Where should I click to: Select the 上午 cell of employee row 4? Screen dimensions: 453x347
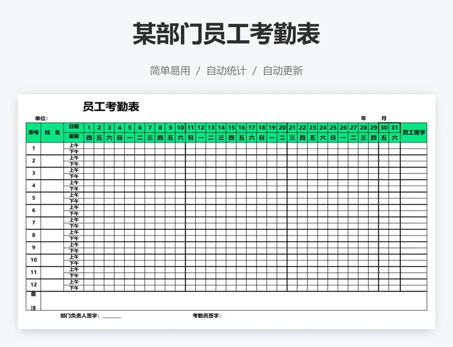(74, 183)
